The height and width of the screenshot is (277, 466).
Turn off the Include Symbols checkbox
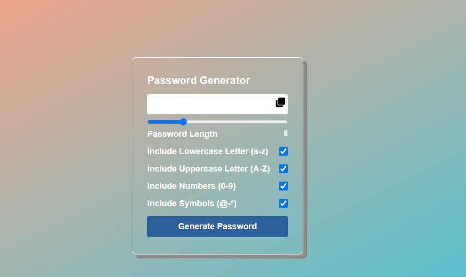[x=283, y=203]
